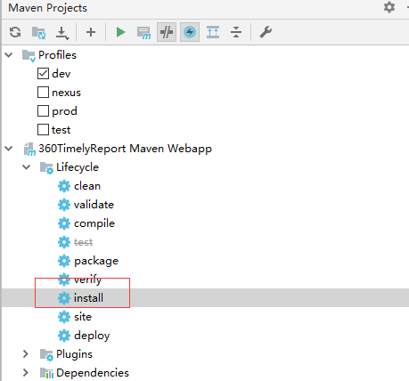Select 360TimelyReport Maven Webapp label
Viewport: 409px width, 381px height.
tap(125, 149)
